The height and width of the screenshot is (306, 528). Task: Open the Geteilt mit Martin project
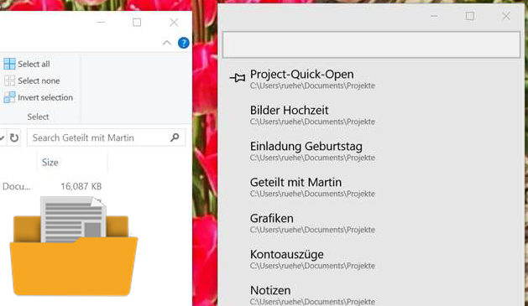point(370,187)
